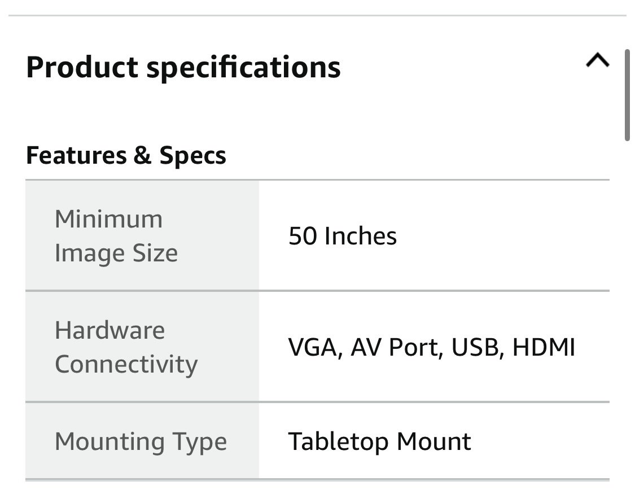Click the word Specs in the subheading
This screenshot has width=635, height=503.
[x=193, y=155]
